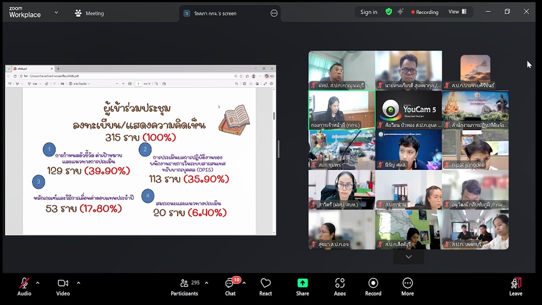Image resolution: width=542 pixels, height=305 pixels.
Task: Open the Apps panel
Action: [x=340, y=287]
